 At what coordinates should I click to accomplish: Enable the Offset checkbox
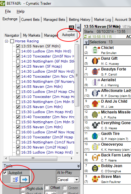(47, 188)
